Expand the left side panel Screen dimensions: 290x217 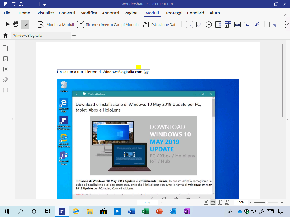12,119
